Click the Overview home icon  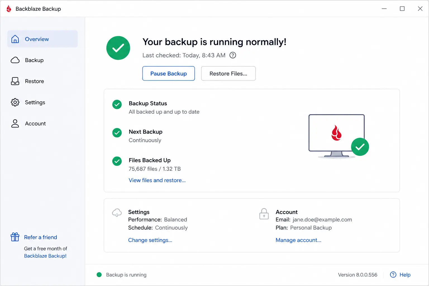15,39
